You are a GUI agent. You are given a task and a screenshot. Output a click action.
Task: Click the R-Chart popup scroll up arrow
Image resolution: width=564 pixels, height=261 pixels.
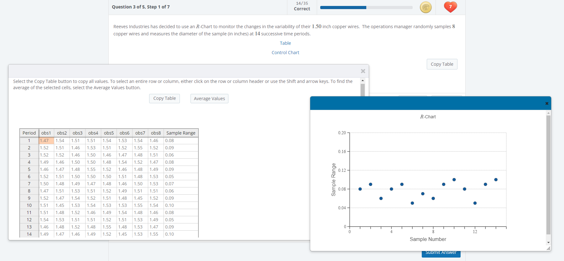(548, 113)
